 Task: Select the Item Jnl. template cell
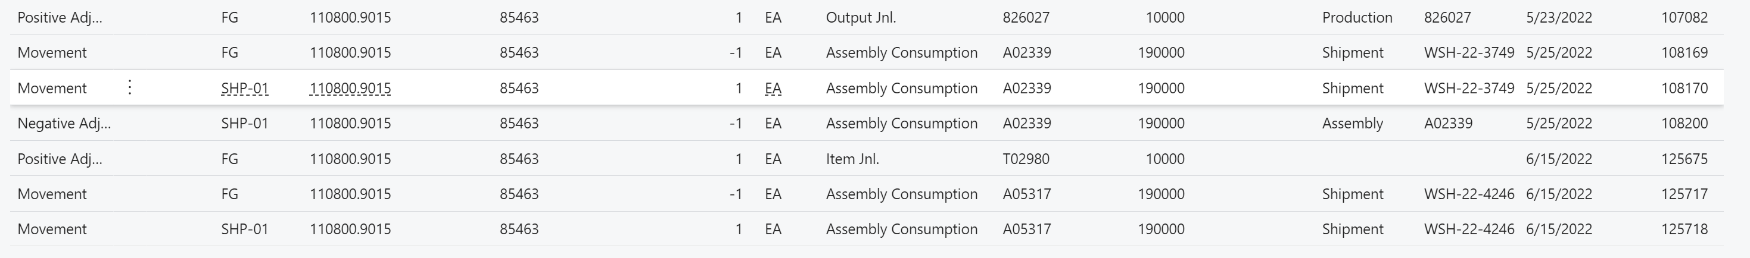pyautogui.click(x=852, y=159)
